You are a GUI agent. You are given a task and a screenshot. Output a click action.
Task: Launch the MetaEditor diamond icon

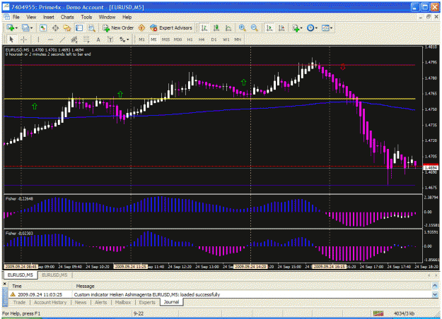click(x=141, y=28)
